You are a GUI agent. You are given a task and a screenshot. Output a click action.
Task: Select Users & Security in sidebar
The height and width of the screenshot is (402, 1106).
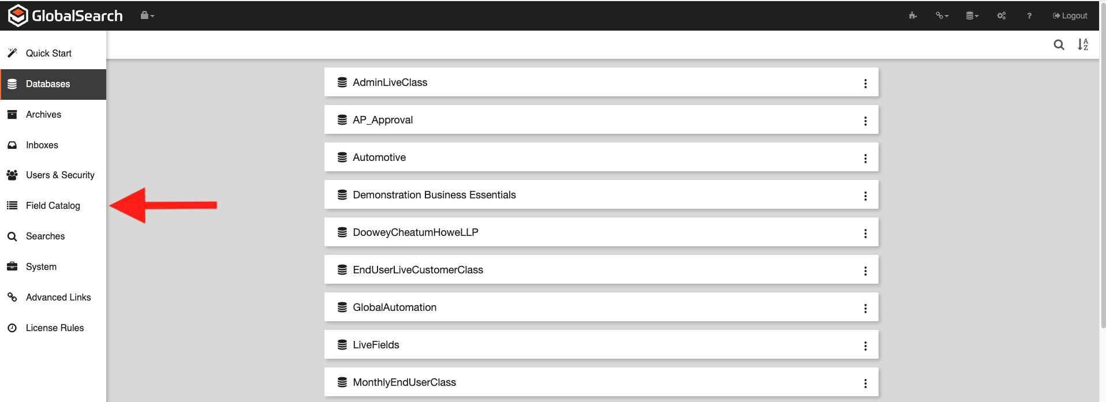point(60,175)
